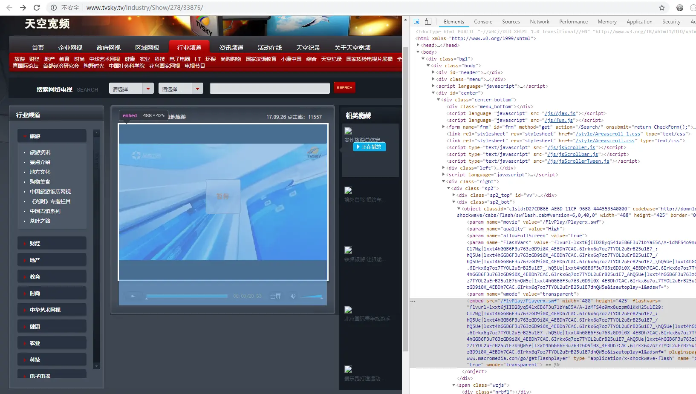This screenshot has height=394, width=696.
Task: Open the 铁路旅游 related video thumbnail
Action: pos(348,250)
